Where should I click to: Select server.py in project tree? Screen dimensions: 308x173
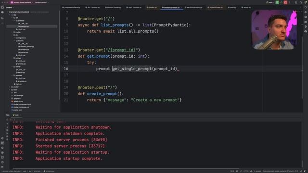[x=21, y=73]
